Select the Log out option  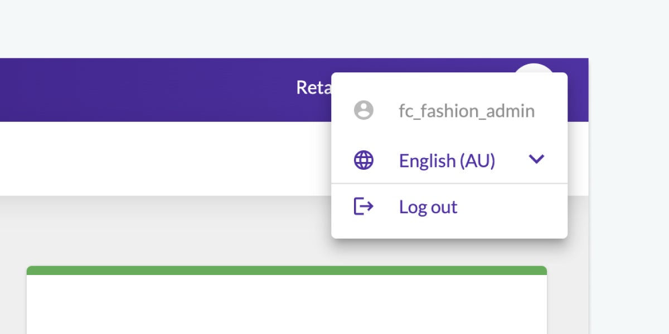(428, 206)
